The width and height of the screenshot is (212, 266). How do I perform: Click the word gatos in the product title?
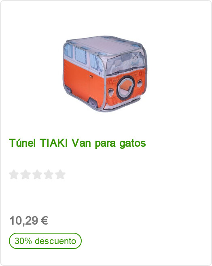coord(133,144)
